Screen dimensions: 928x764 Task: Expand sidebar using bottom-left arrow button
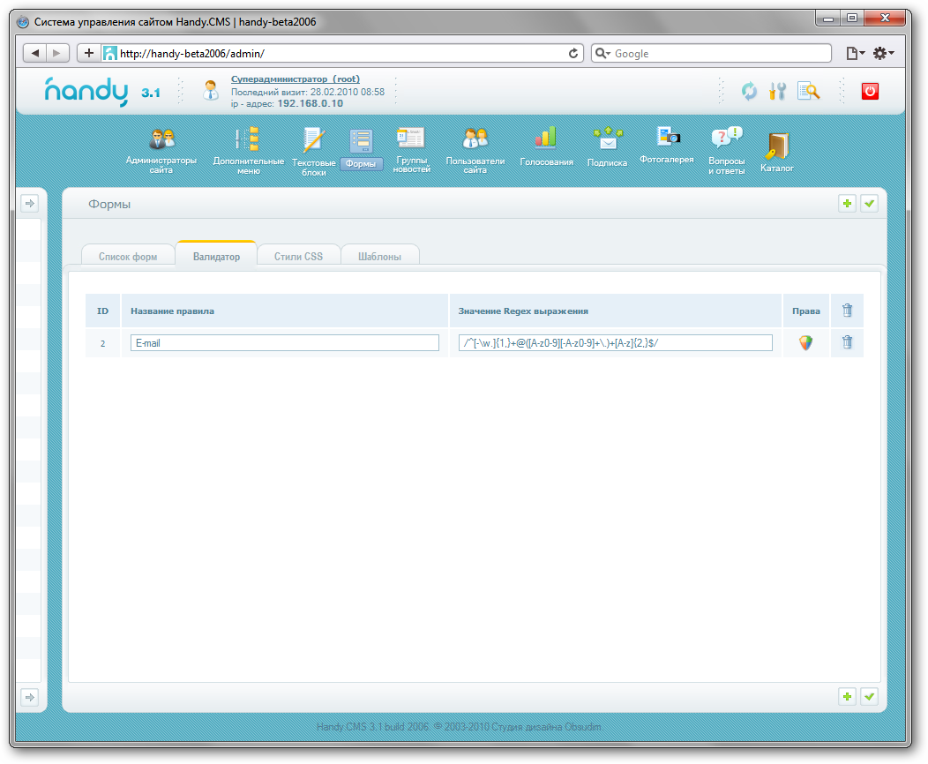click(x=29, y=697)
